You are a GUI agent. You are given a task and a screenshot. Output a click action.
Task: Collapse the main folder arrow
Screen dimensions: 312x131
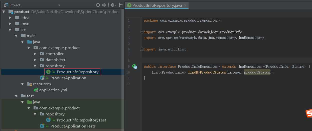click(x=16, y=36)
